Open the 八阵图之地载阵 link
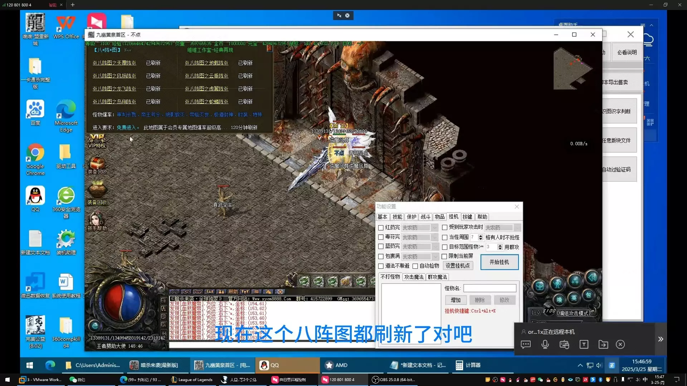This screenshot has width=687, height=386. [x=206, y=63]
